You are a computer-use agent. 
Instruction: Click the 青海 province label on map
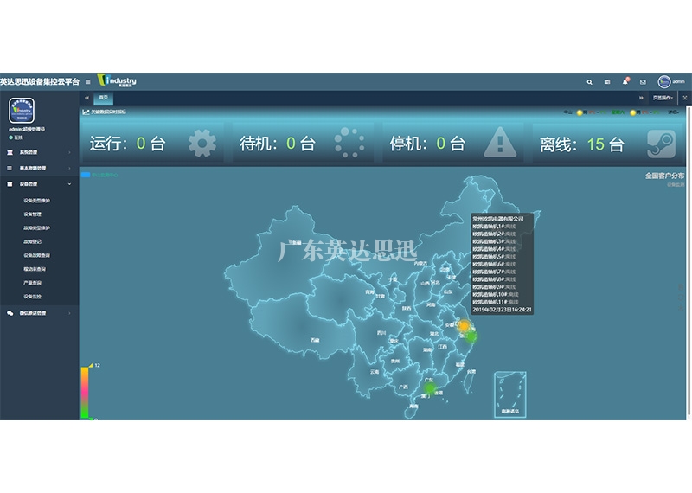[x=369, y=291]
